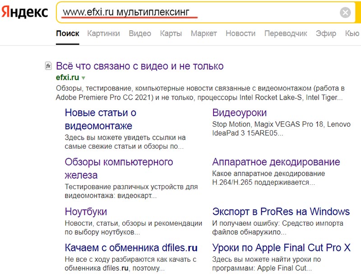361x278 pixels.
Task: Click description 'Stop Motion, Magix VEGAS Pro 18, Lenovo'
Action: (x=281, y=124)
